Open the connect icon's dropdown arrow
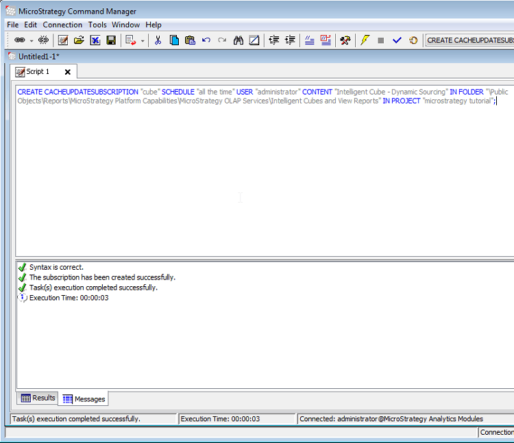514x443 pixels. pyautogui.click(x=31, y=40)
